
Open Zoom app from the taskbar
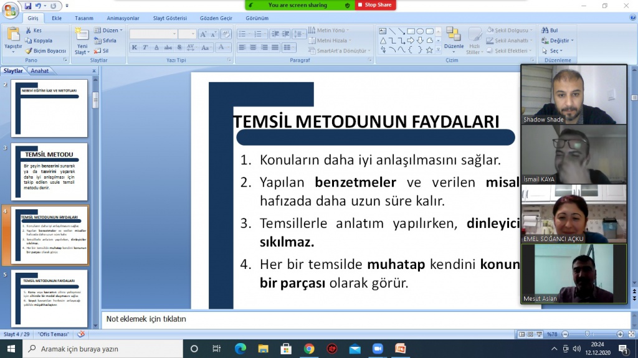[x=378, y=349]
